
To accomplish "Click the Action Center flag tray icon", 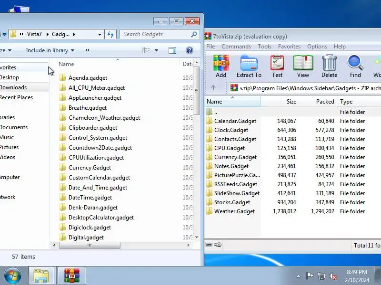I will (309, 276).
